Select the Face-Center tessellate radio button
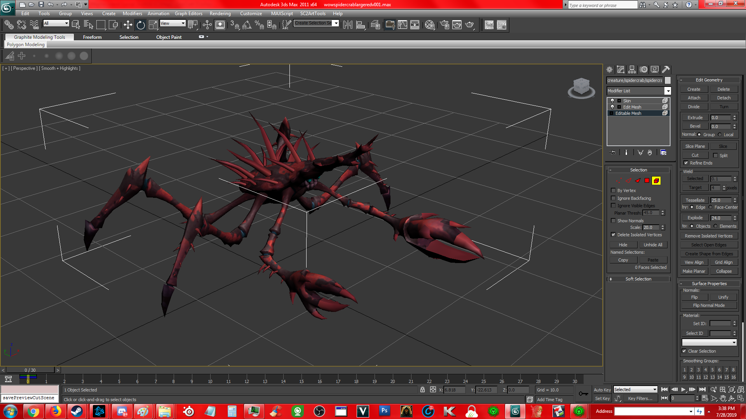The width and height of the screenshot is (746, 419). click(710, 207)
